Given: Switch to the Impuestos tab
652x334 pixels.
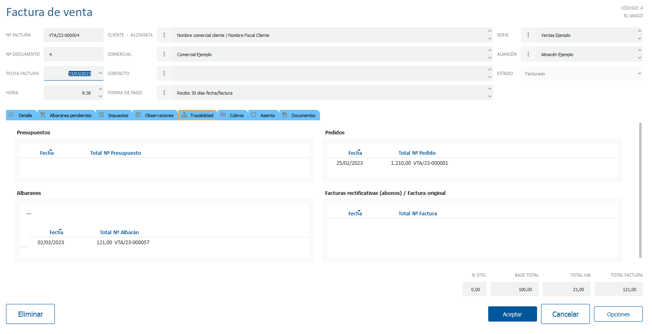Looking at the screenshot, I should [x=114, y=115].
